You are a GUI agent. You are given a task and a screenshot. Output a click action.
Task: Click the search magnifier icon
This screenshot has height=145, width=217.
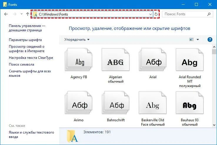point(209,14)
